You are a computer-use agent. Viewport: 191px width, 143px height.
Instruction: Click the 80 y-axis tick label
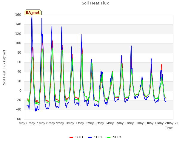point(19,52)
